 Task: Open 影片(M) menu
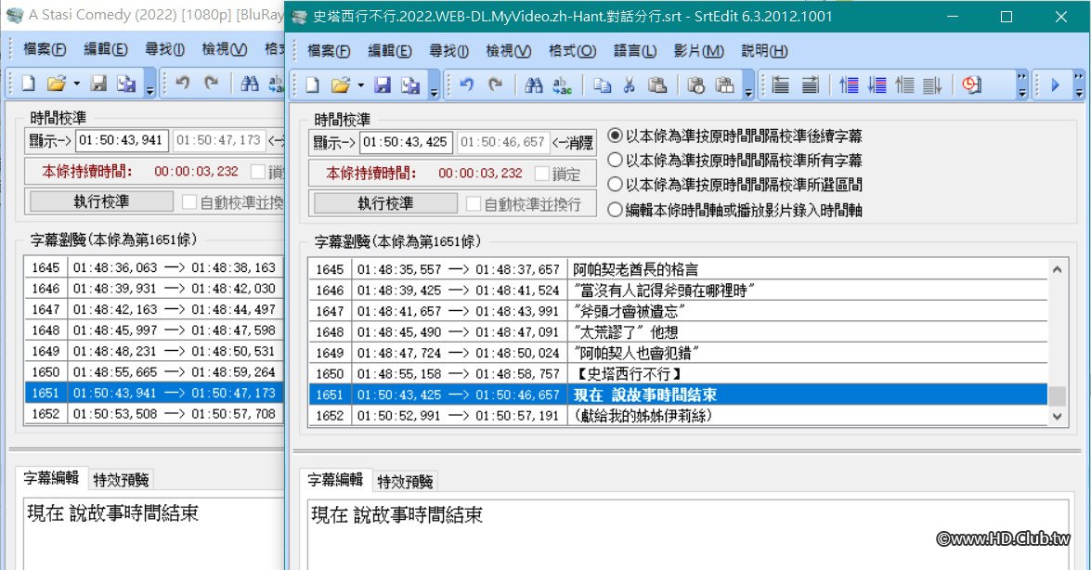698,51
